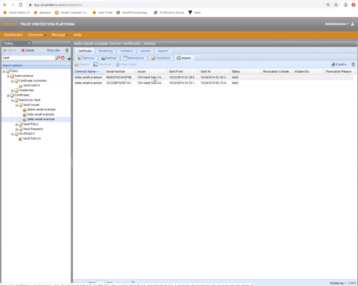Open the Help menu
Screen dimensions: 358x286
click(x=78, y=35)
